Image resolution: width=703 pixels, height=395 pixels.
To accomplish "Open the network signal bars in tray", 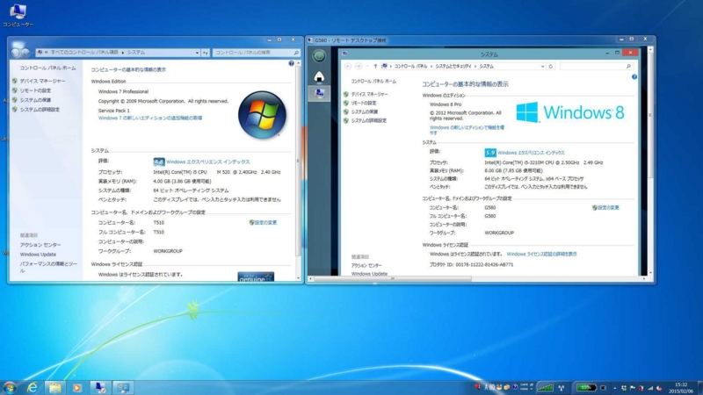I will click(x=545, y=388).
